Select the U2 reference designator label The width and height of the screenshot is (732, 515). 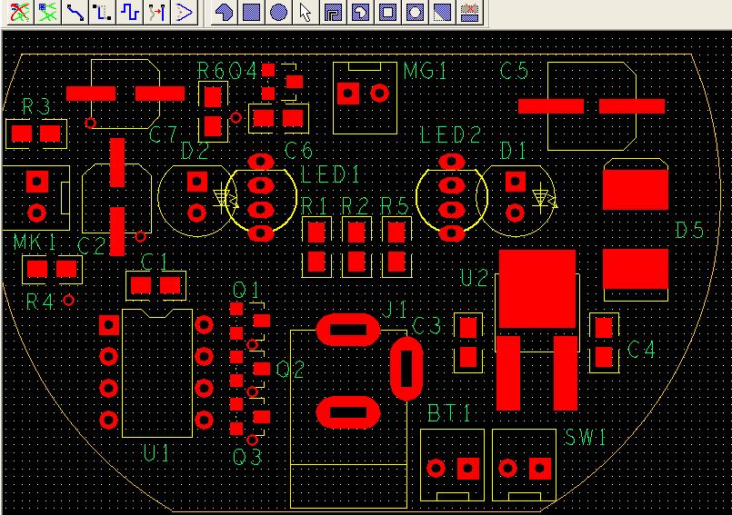(474, 278)
